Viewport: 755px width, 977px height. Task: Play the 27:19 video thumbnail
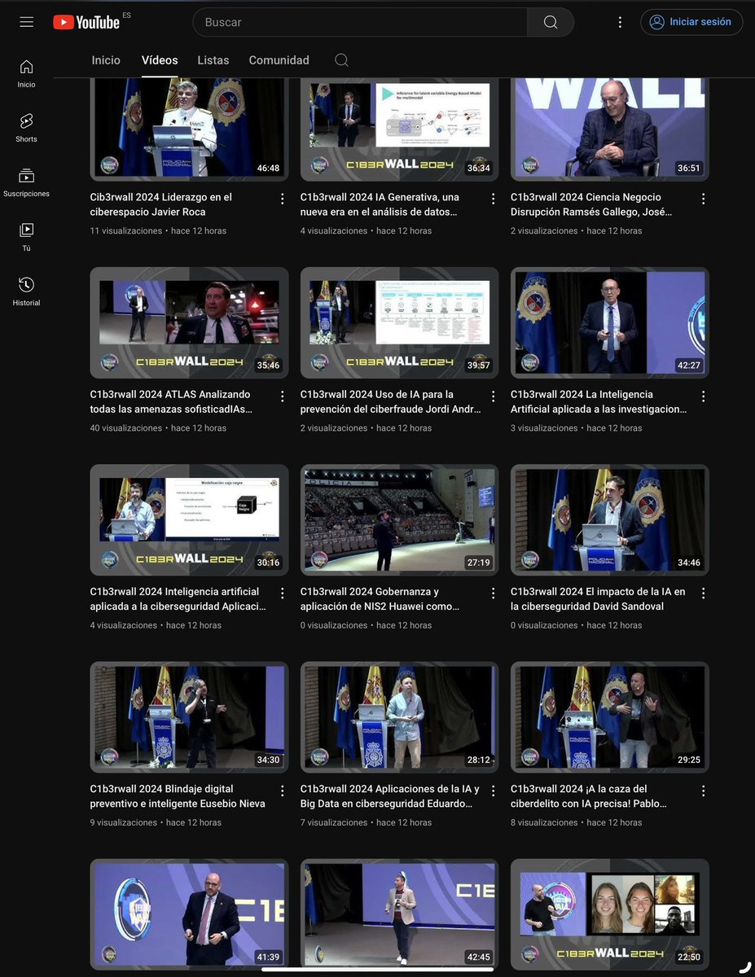[399, 519]
